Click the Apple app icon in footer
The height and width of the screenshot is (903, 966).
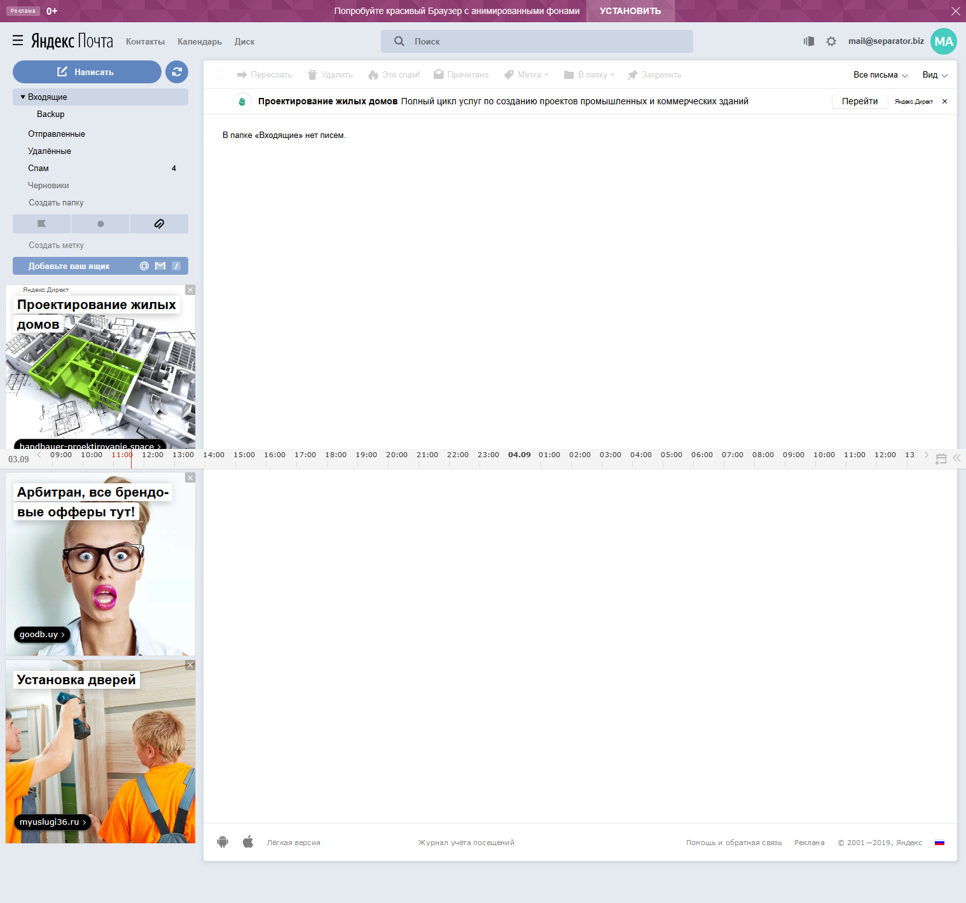pyautogui.click(x=248, y=842)
